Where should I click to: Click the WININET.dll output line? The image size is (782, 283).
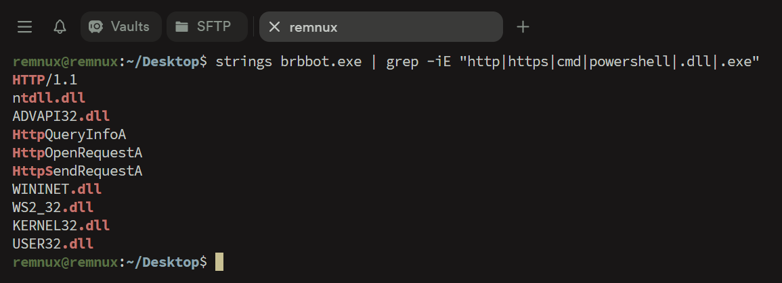click(x=57, y=189)
